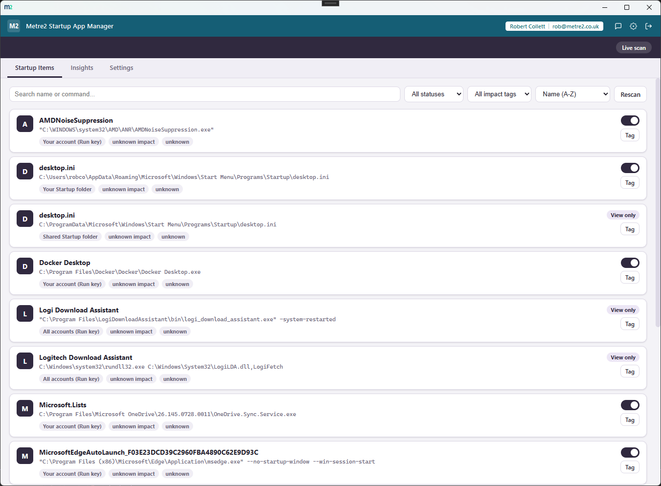Tag the Shared Startup folder desktop.ini item

[630, 229]
